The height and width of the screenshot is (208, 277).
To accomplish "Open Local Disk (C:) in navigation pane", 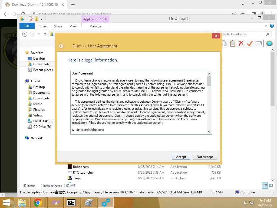I will coord(41,121).
